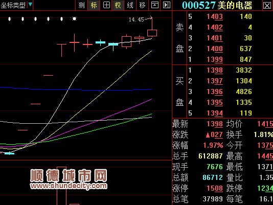Click the 均价 average price label
Viewport: 273px width, 205px height.
coord(234,124)
